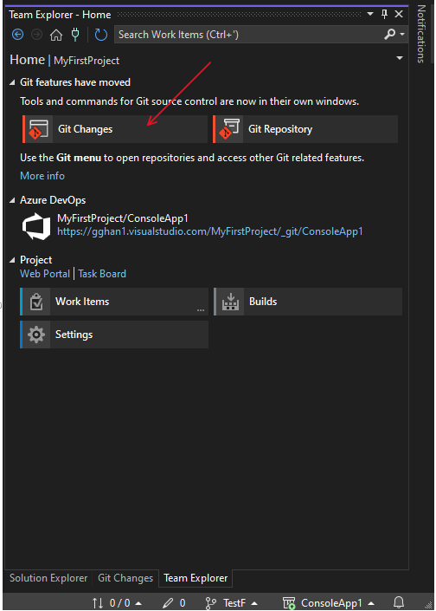Open the Web Portal link
This screenshot has width=436, height=611.
(45, 274)
